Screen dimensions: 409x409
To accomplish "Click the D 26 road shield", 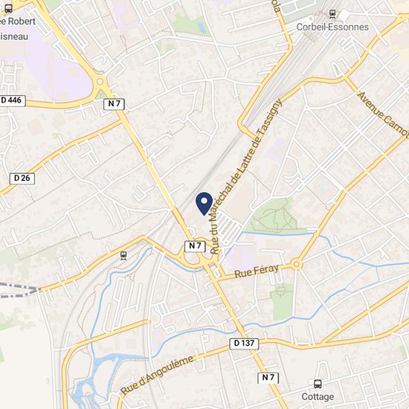I will tap(22, 178).
